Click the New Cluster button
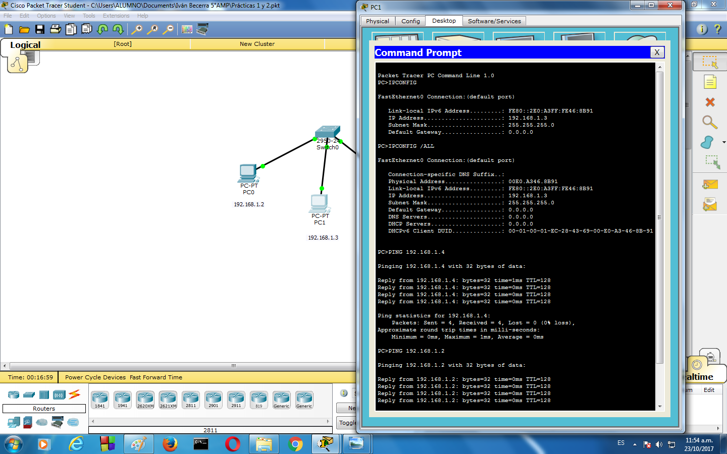Screen dimensions: 727x454 [x=257, y=44]
